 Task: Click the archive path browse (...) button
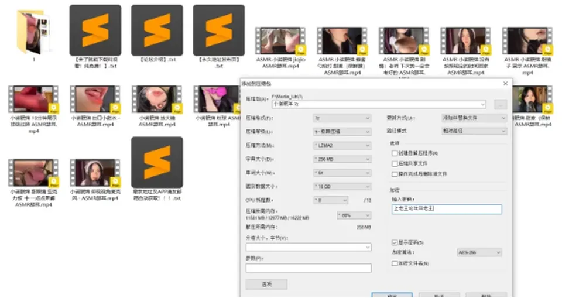(501, 104)
